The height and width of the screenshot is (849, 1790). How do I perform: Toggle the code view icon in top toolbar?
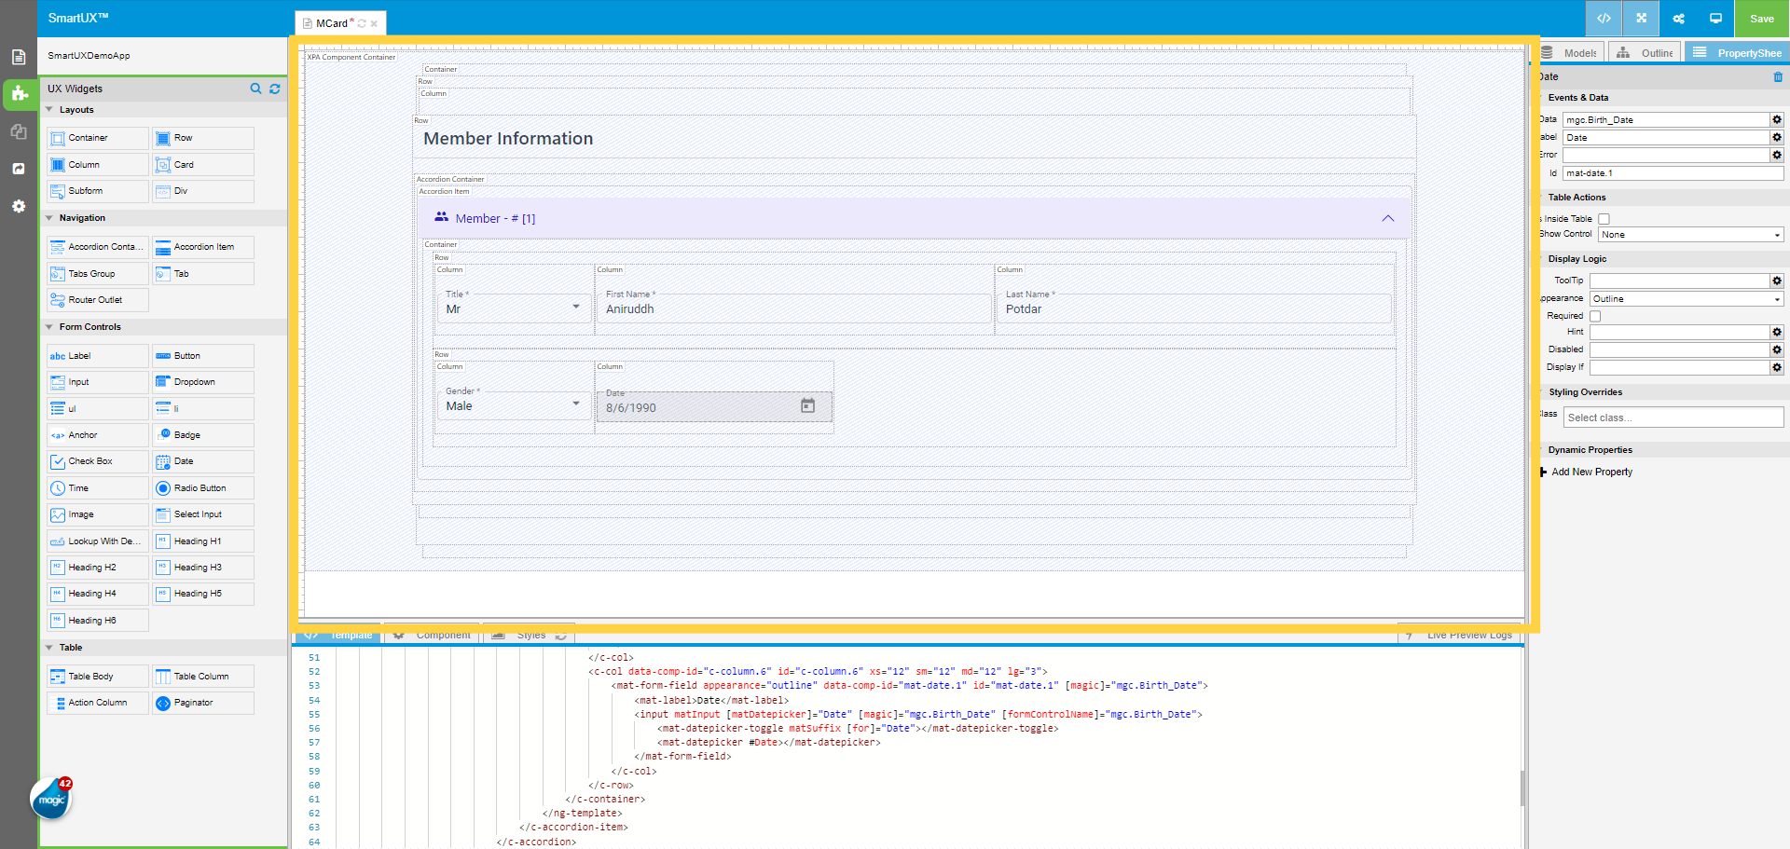pos(1604,19)
